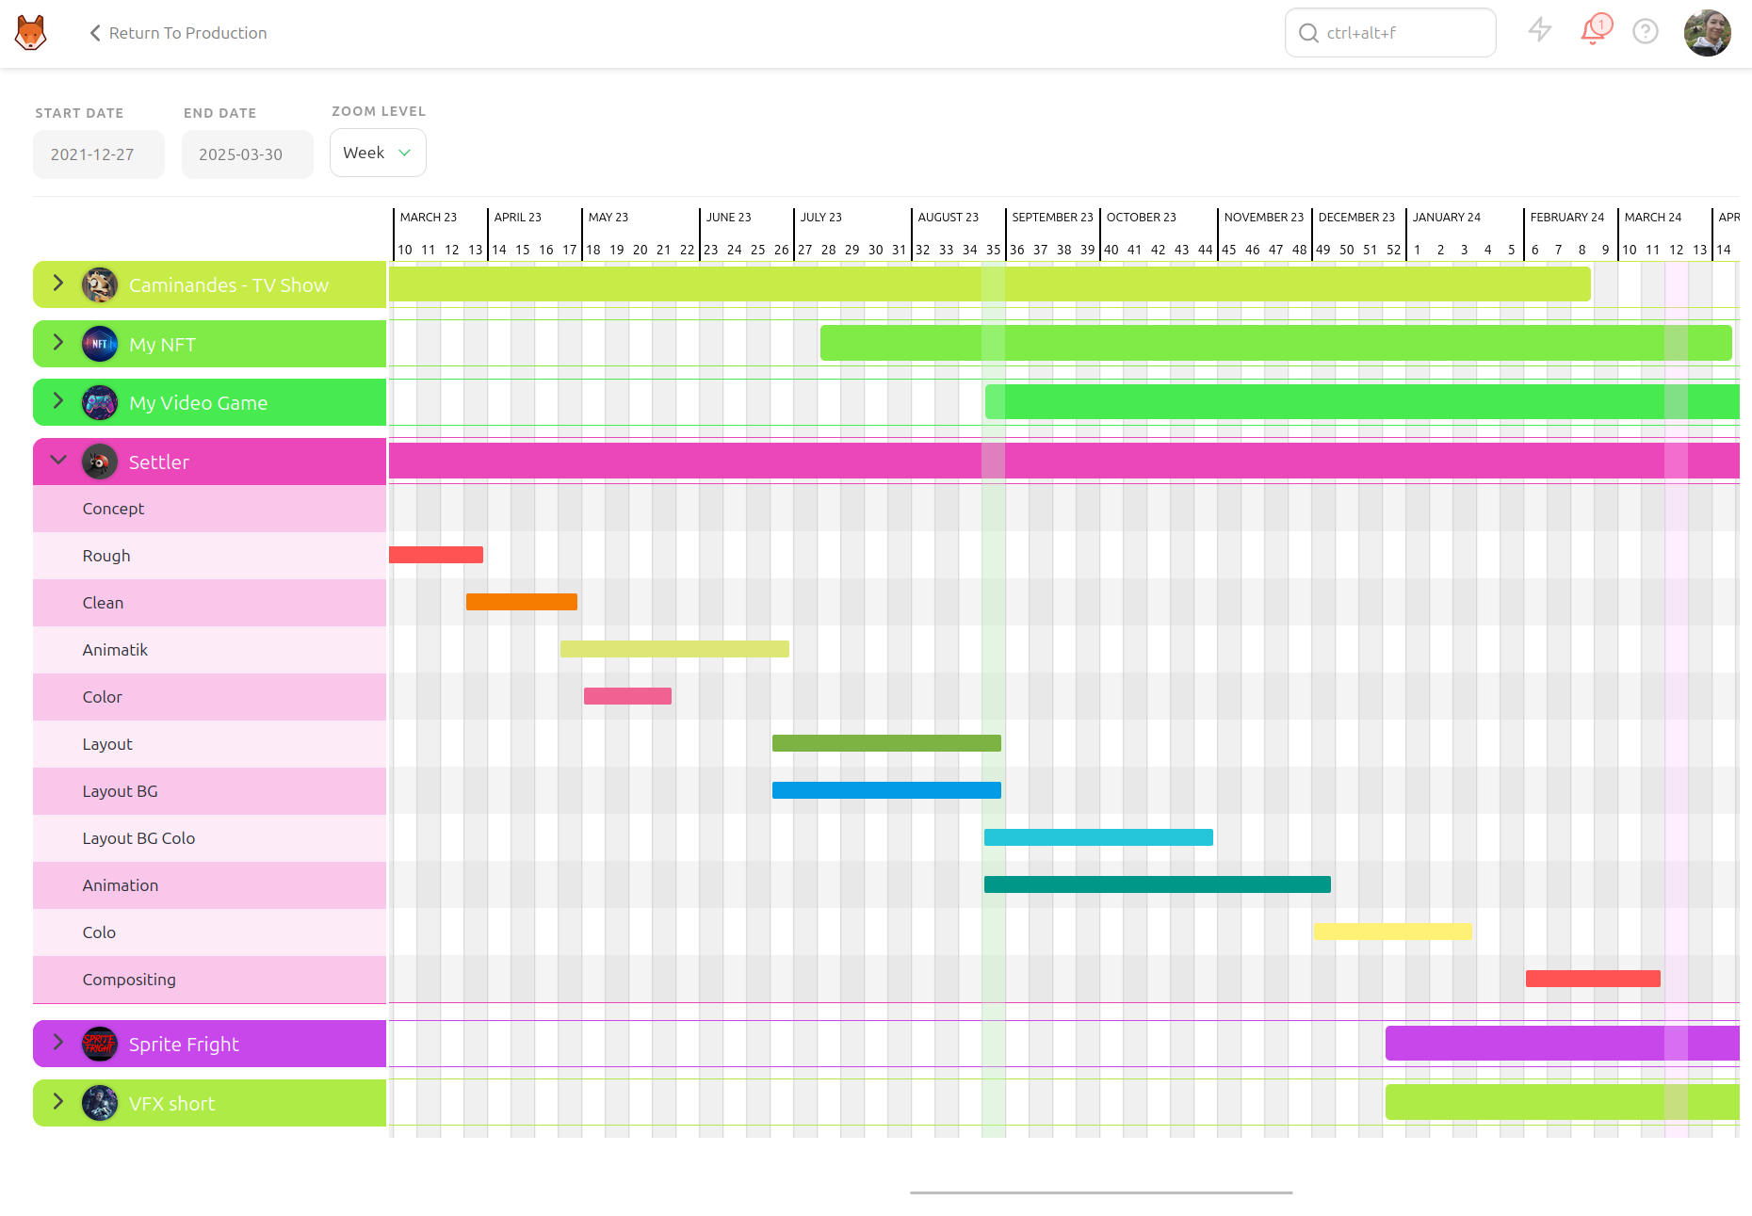Open the user avatar menu

1708,33
